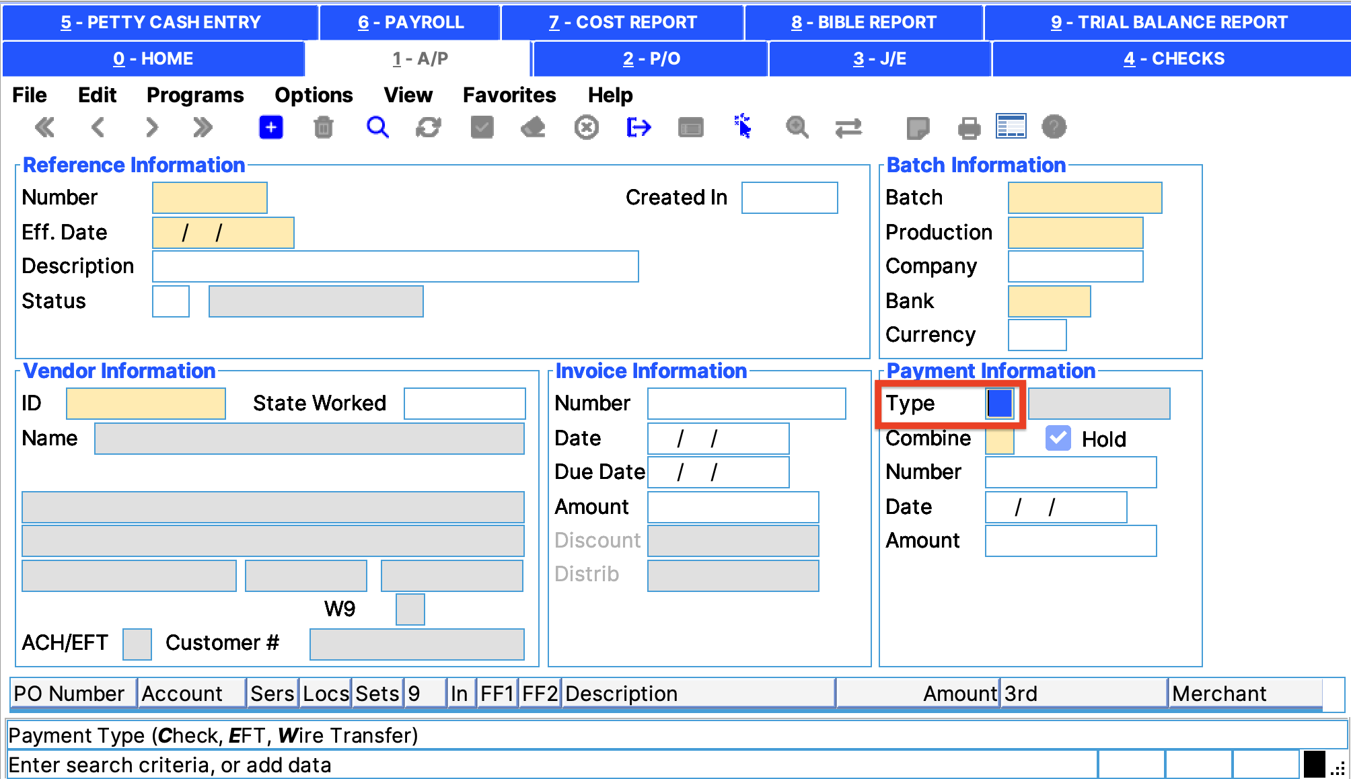The width and height of the screenshot is (1351, 779).
Task: Click the Invoice Number field
Action: point(747,404)
